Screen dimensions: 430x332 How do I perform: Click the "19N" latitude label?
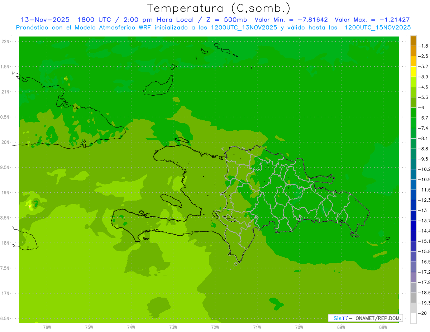tap(6, 193)
